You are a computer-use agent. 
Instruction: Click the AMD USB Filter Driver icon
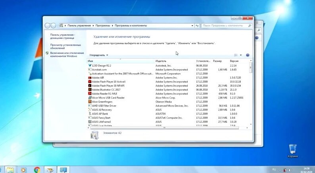coord(90,106)
